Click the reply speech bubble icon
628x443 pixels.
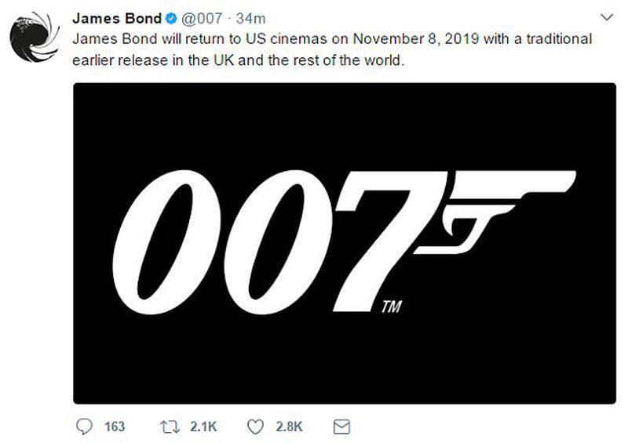coord(84,427)
